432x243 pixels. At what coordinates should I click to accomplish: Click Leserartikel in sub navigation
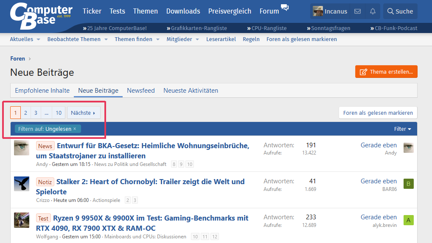(x=221, y=39)
